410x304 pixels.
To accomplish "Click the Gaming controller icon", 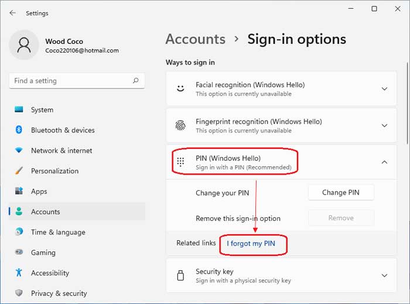I will click(19, 252).
